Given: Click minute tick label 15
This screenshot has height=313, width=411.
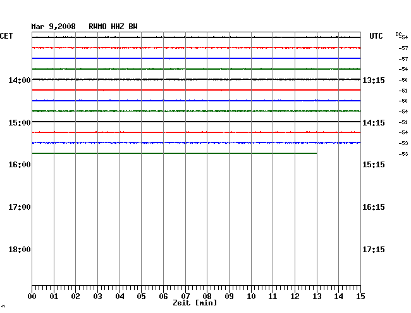Looking at the screenshot, I should tap(360, 296).
